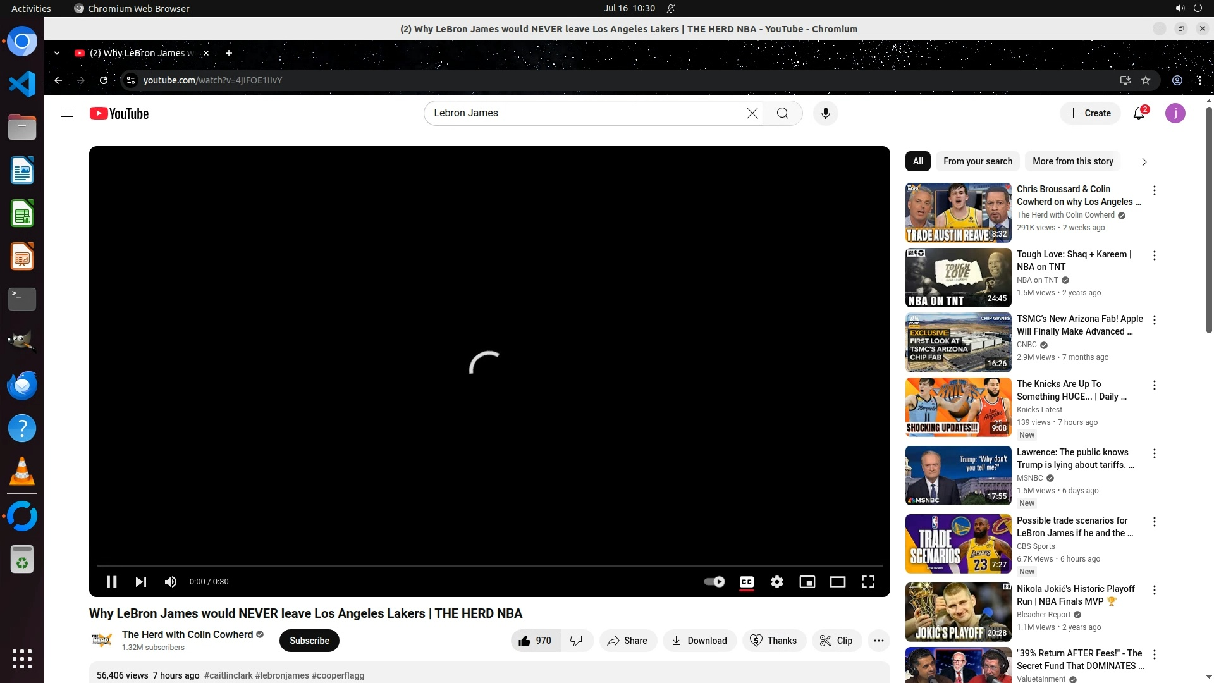Subscribe to The Herd channel

[x=309, y=641]
